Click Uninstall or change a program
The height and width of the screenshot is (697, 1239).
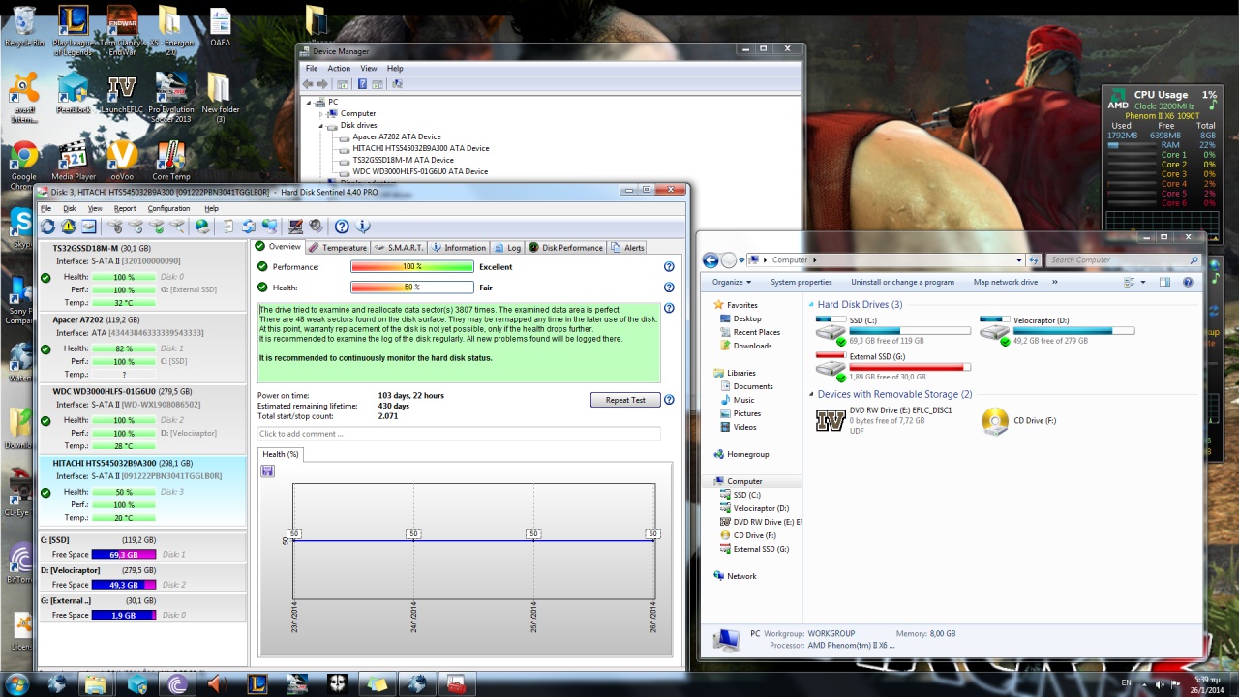tap(902, 282)
